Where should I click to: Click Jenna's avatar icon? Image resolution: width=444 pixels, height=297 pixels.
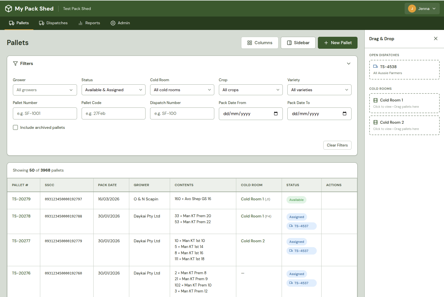tap(412, 9)
